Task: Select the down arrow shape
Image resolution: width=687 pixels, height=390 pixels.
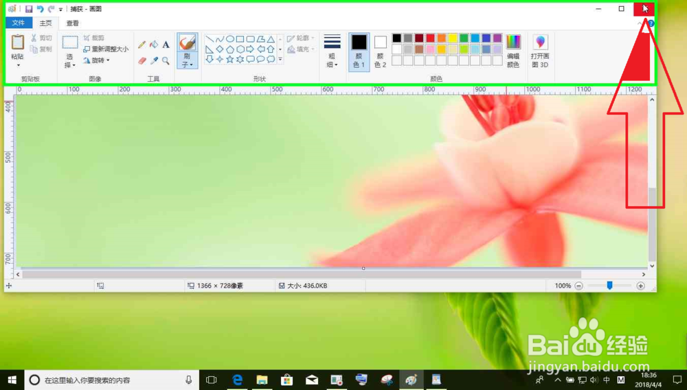Action: click(210, 59)
